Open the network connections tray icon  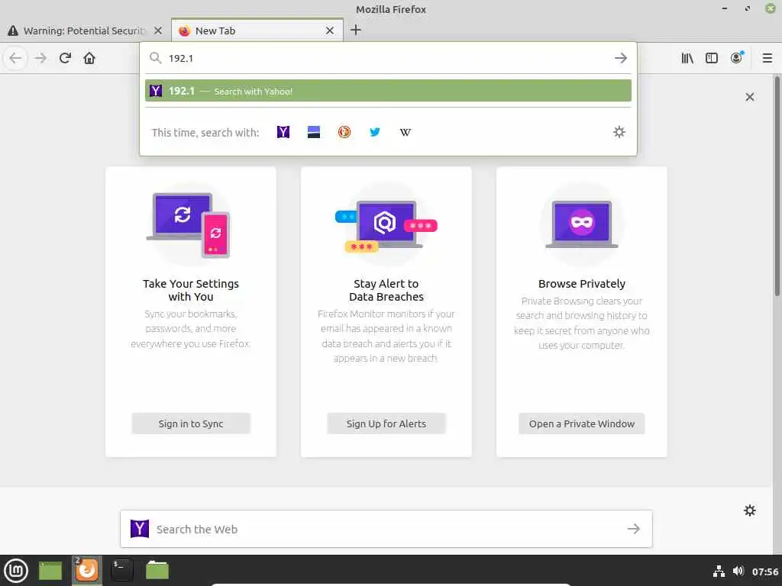point(719,571)
